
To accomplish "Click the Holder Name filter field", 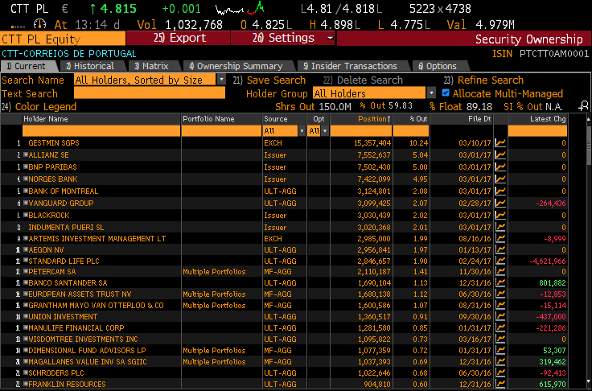I will click(101, 130).
